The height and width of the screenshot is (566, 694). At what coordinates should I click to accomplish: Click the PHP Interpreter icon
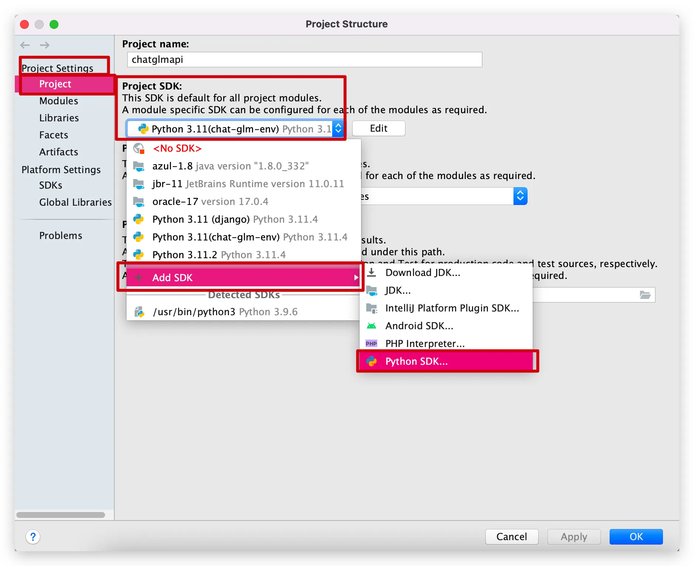coord(371,344)
